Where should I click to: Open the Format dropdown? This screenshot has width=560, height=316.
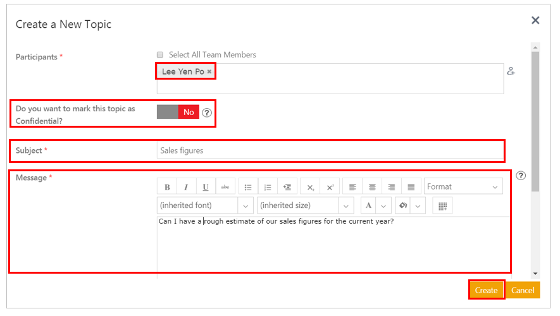point(463,187)
